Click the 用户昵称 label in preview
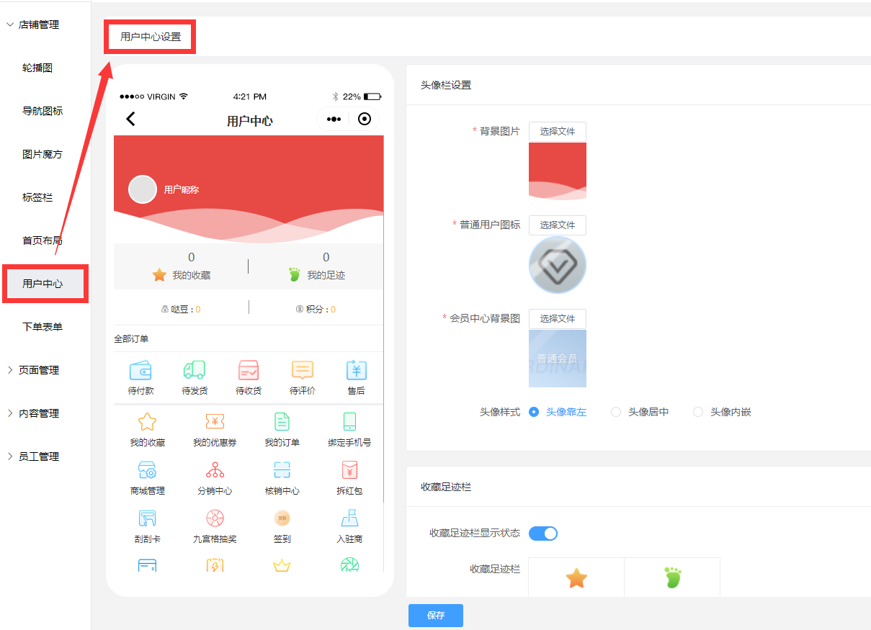 pos(182,189)
